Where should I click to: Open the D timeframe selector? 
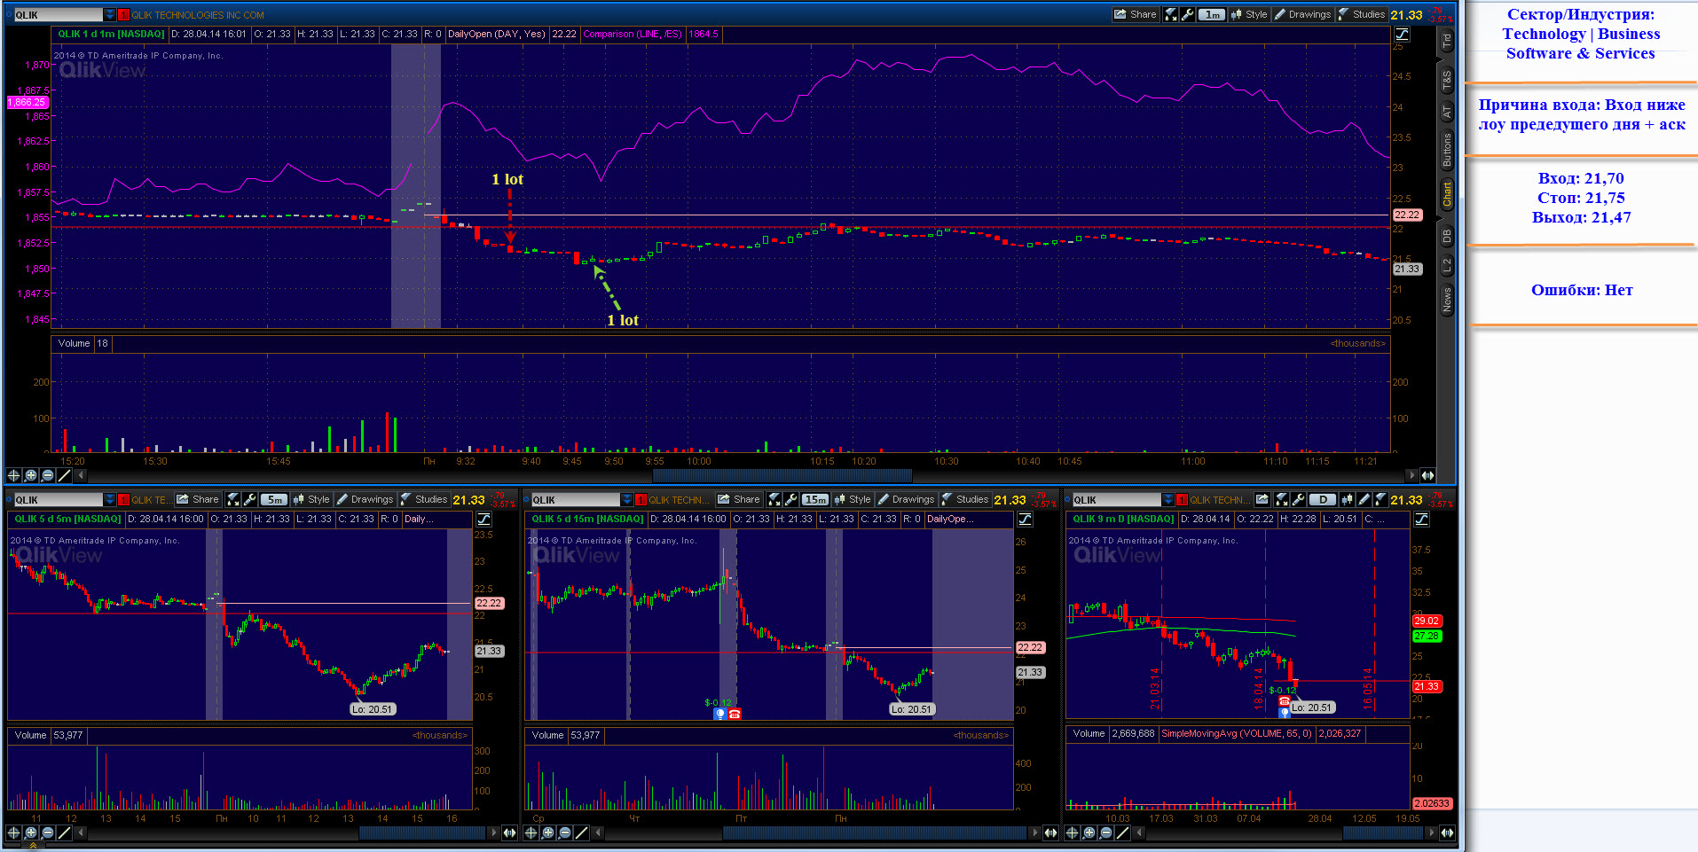pyautogui.click(x=1323, y=499)
